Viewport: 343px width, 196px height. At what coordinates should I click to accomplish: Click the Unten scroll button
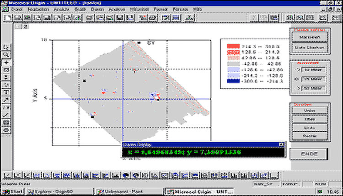(310, 111)
